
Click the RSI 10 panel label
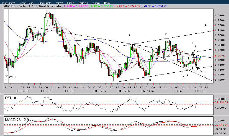coord(11,98)
